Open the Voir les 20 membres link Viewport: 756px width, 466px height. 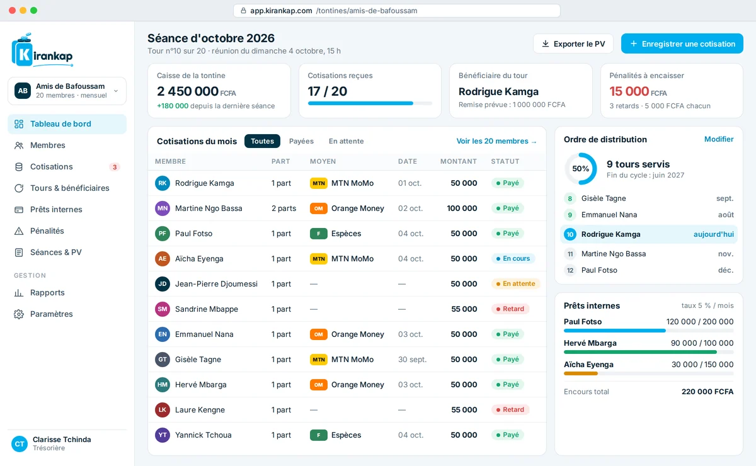pyautogui.click(x=496, y=142)
